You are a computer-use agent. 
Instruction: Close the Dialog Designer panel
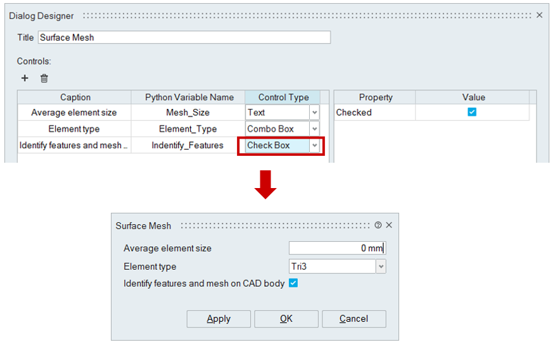point(539,15)
